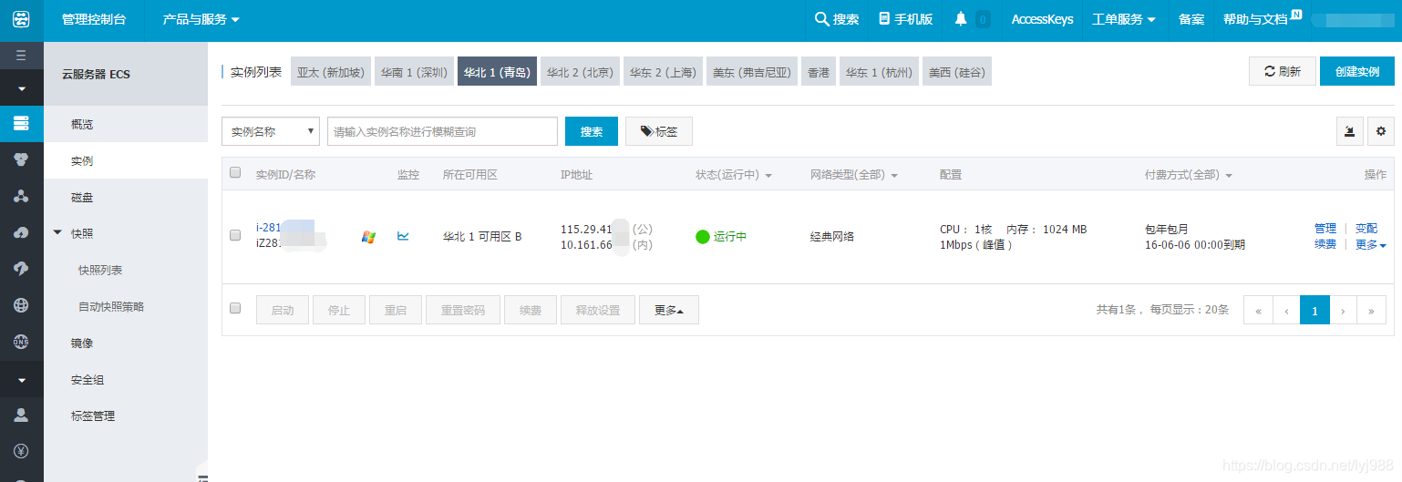
Task: Open the load balancer sidebar icon
Action: 21,196
